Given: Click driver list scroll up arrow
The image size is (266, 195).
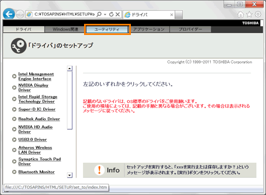Looking at the screenshot, I should pyautogui.click(x=70, y=68).
